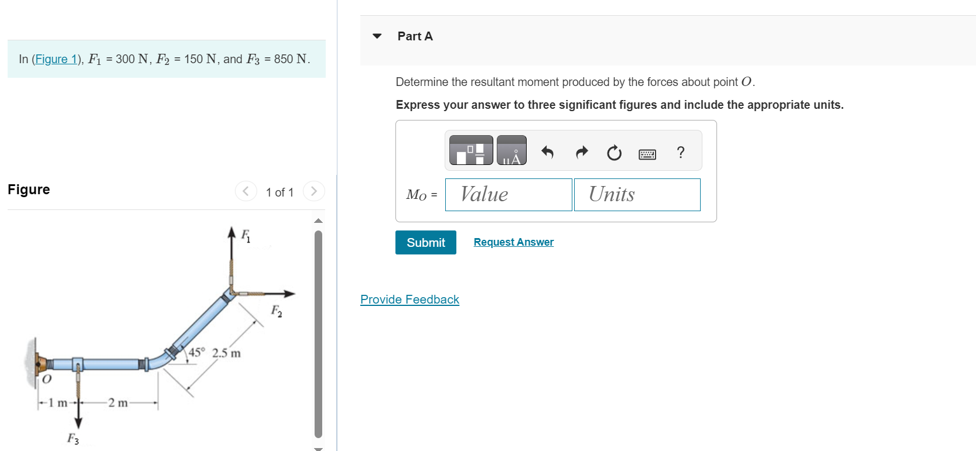Open the Figure 1 hyperlink in the problem statement
Screen dimensions: 976x451
(x=56, y=58)
